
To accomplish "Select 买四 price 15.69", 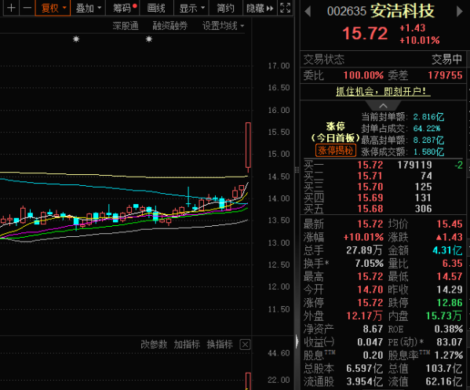I will 370,198.
